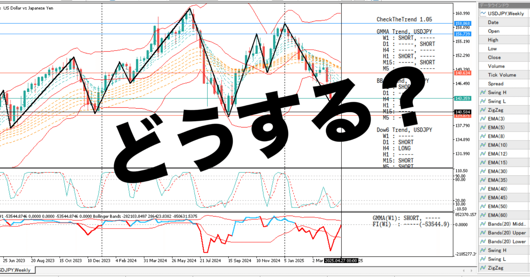Click the indicator icon next to EMA(3)
This screenshot has height=277, width=530.
[x=483, y=119]
